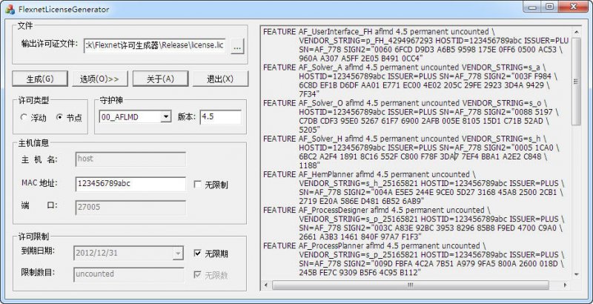The width and height of the screenshot is (593, 304).
Task: Click the FEATURE AF_Solver_O line
Action: click(405, 103)
